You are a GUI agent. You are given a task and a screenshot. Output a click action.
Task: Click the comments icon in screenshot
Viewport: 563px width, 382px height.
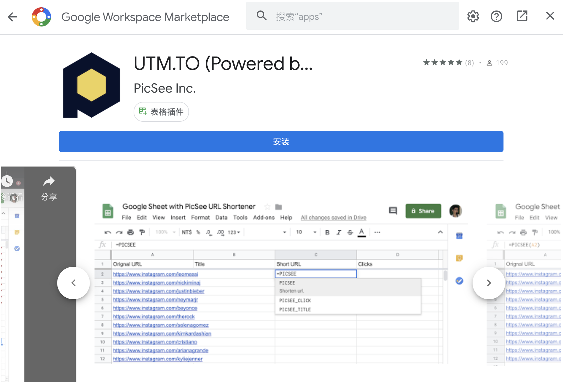pyautogui.click(x=393, y=211)
